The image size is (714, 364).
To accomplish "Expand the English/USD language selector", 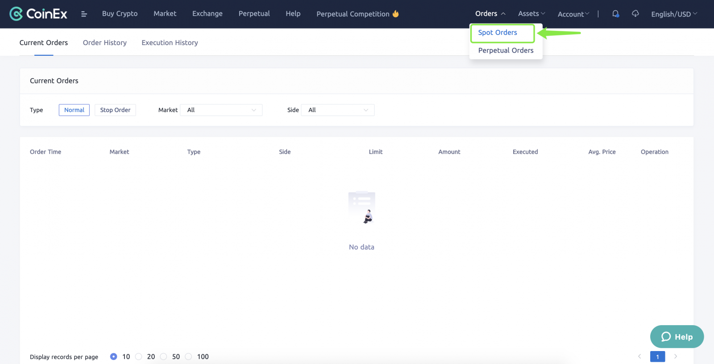I will (x=674, y=14).
